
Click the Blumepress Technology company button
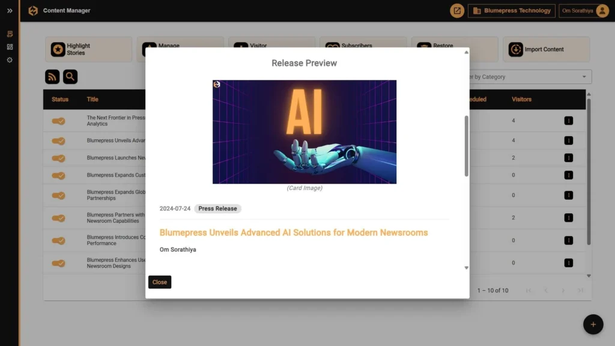[512, 11]
